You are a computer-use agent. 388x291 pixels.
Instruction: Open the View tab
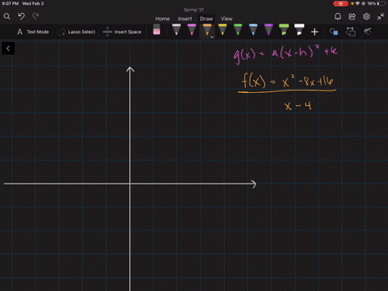pos(226,19)
